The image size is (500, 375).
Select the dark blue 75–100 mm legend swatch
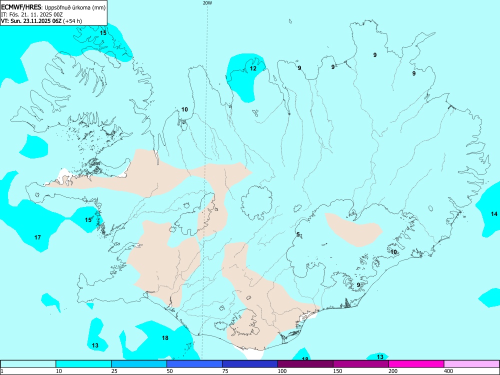250,364
